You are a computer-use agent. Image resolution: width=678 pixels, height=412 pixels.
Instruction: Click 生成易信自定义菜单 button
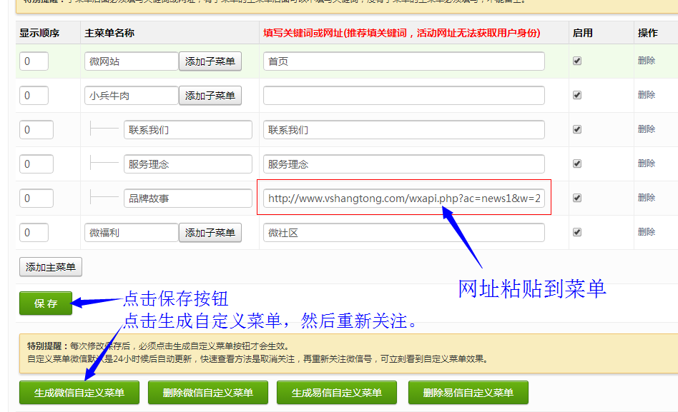click(x=337, y=393)
